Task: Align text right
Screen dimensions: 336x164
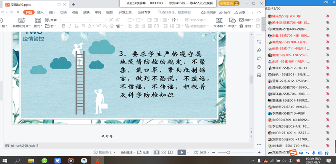Action: (143, 26)
